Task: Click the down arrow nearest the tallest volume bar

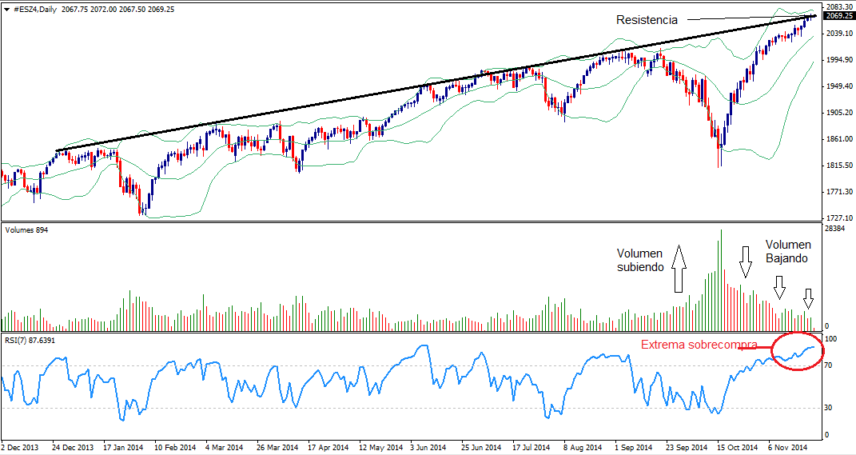Action: (x=746, y=262)
